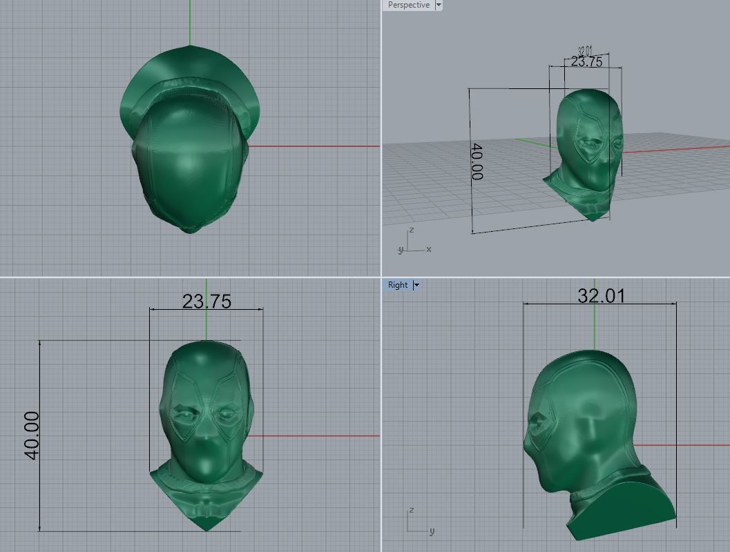Select the 40.00 dimension in front view
This screenshot has width=730, height=552.
click(32, 435)
